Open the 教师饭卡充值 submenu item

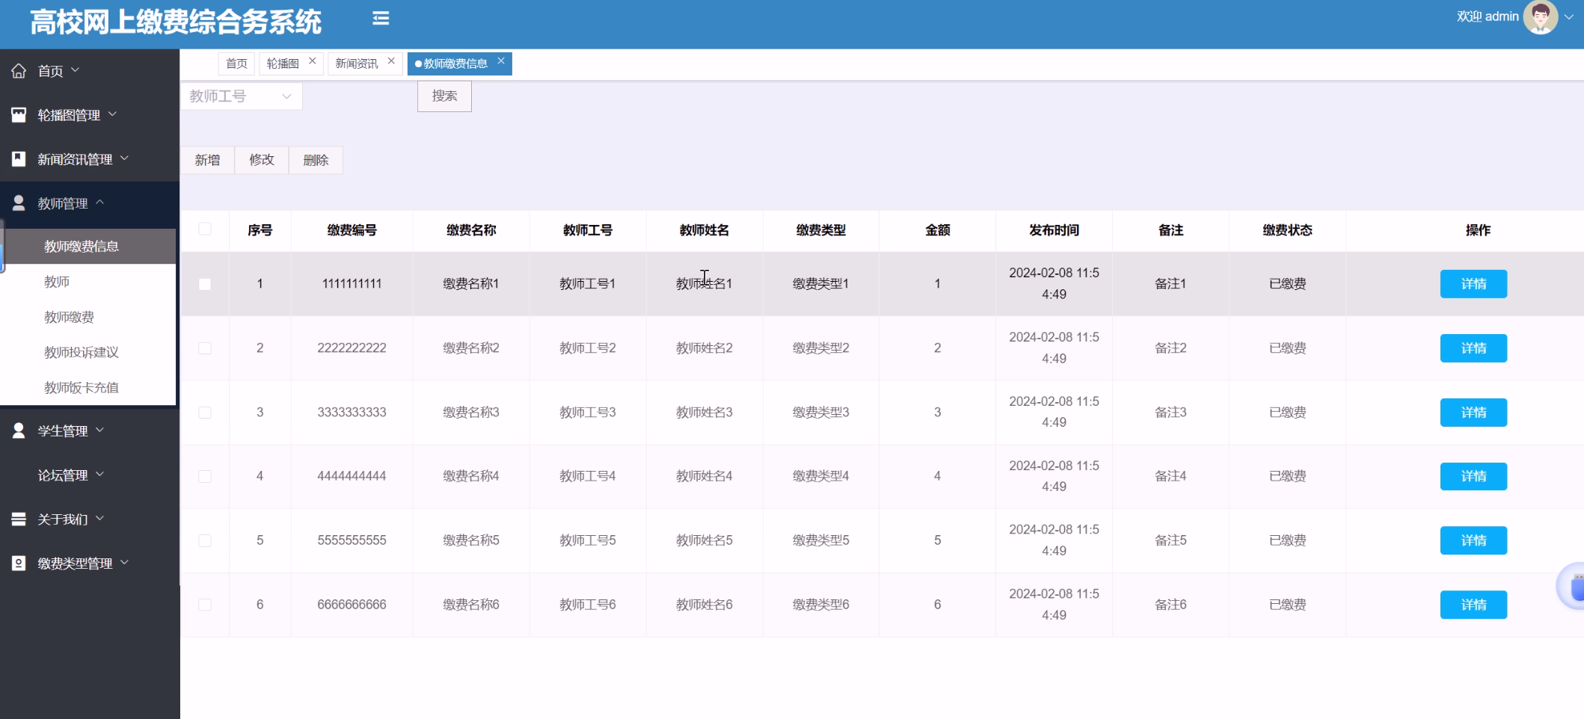(x=88, y=387)
